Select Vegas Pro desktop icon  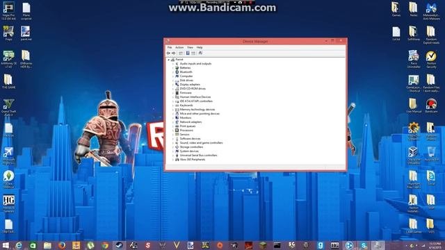pos(8,11)
